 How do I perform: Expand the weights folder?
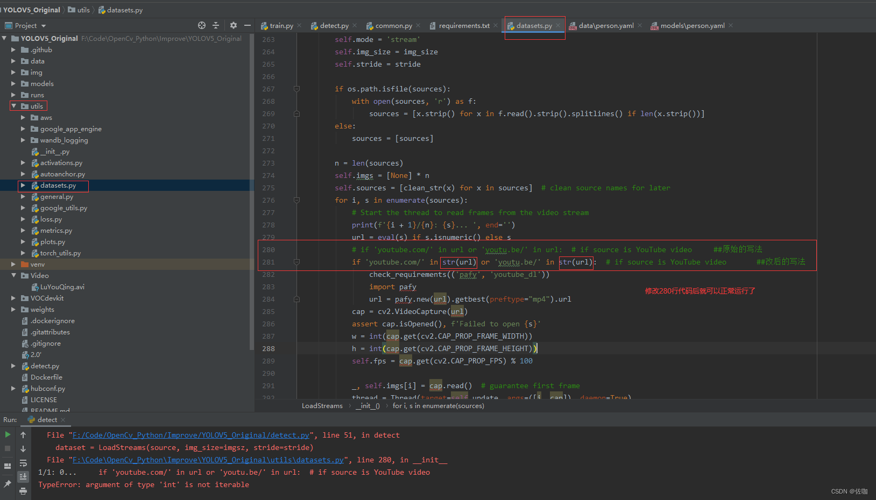(x=13, y=309)
